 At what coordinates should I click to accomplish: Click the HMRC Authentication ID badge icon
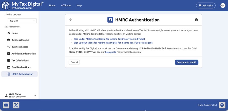(x=110, y=20)
